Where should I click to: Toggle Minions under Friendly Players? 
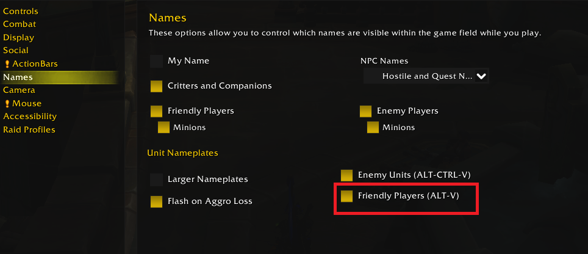click(x=163, y=128)
